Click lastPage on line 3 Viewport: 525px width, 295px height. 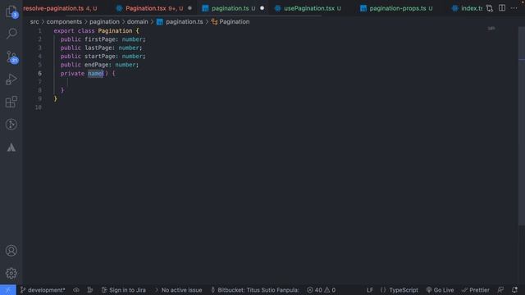[x=98, y=48]
